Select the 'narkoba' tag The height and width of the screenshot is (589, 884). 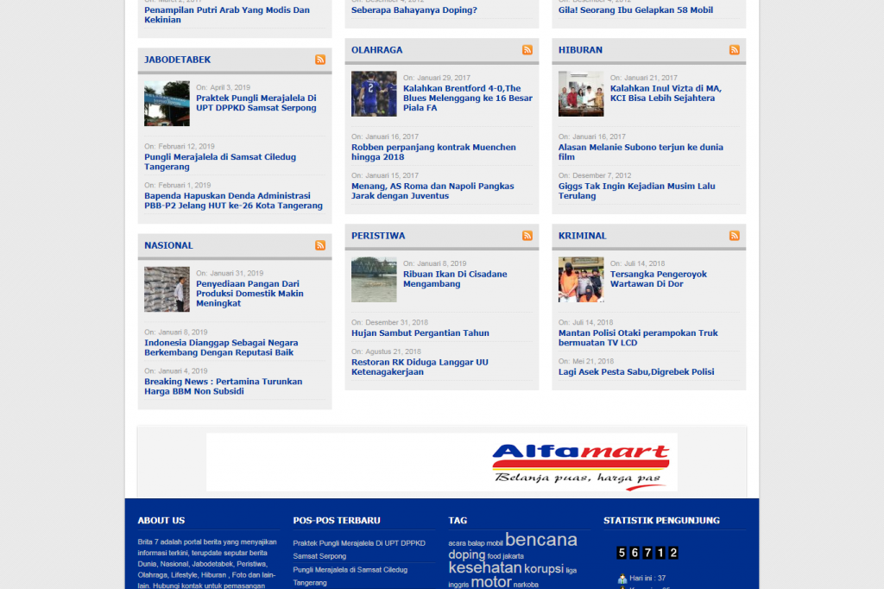(x=526, y=585)
